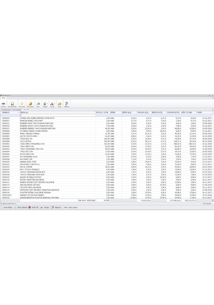Select row AHŞAP 48 PARÇA PUZZLE
This screenshot has width=214, height=305.
coord(107,177)
